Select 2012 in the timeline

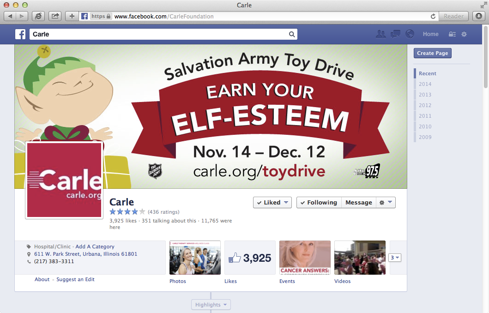point(425,105)
